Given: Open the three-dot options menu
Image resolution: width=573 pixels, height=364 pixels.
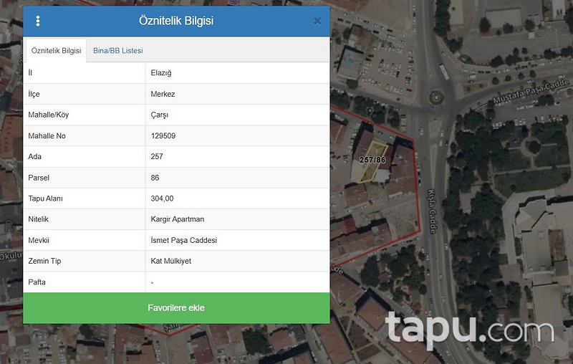Looking at the screenshot, I should pyautogui.click(x=38, y=21).
